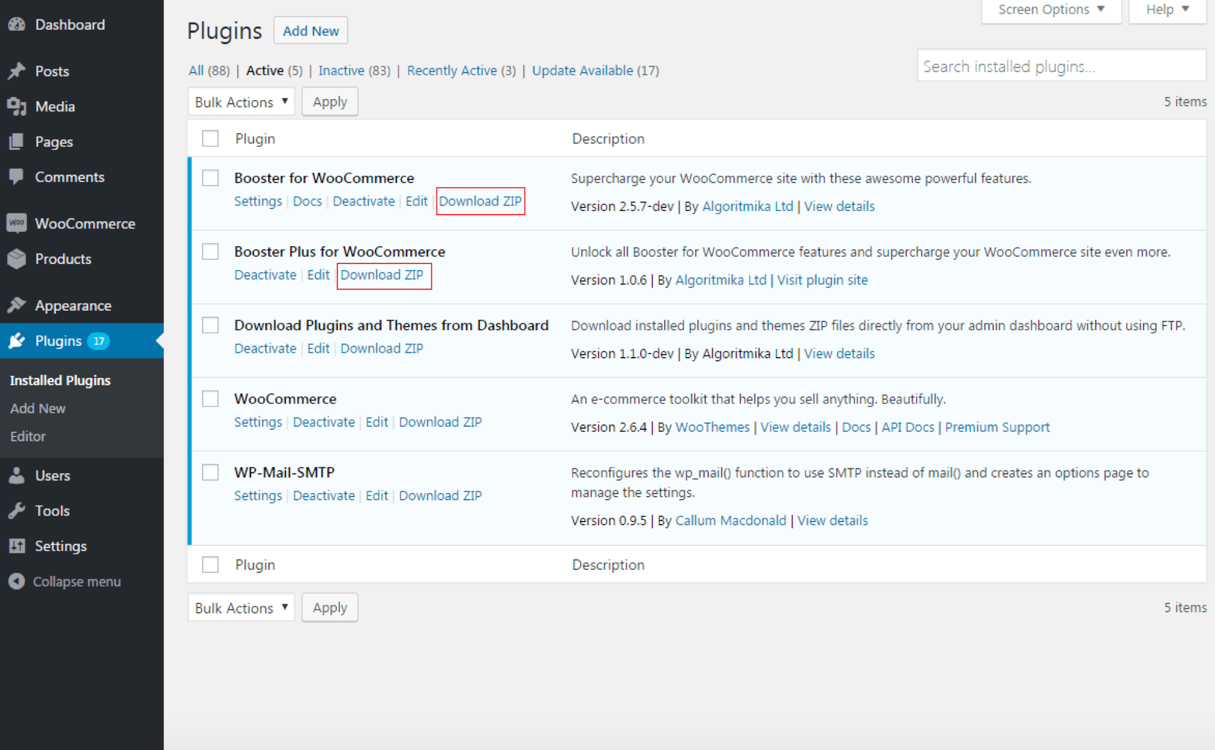
Task: Open the WooCommerce sidebar icon
Action: [17, 223]
